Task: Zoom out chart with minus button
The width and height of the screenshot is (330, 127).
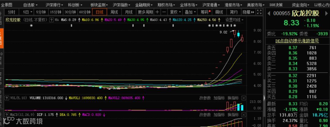Action: tap(164, 12)
